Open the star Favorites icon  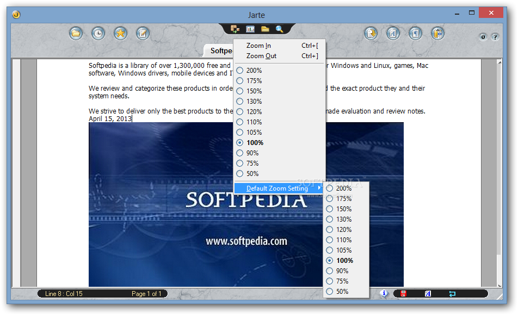click(121, 33)
